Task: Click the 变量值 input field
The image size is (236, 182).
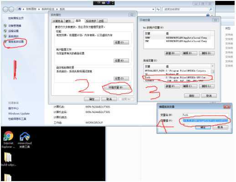Action: (205, 121)
